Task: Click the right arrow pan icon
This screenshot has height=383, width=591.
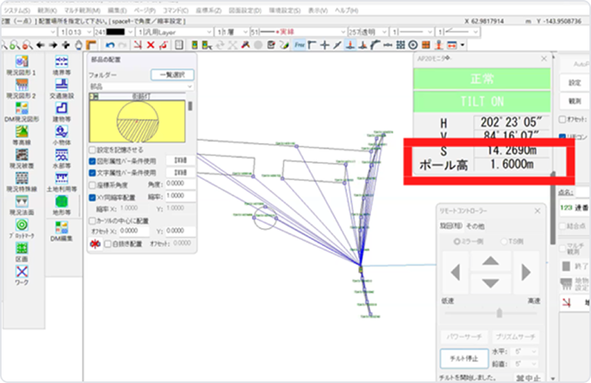Action: tap(52, 45)
